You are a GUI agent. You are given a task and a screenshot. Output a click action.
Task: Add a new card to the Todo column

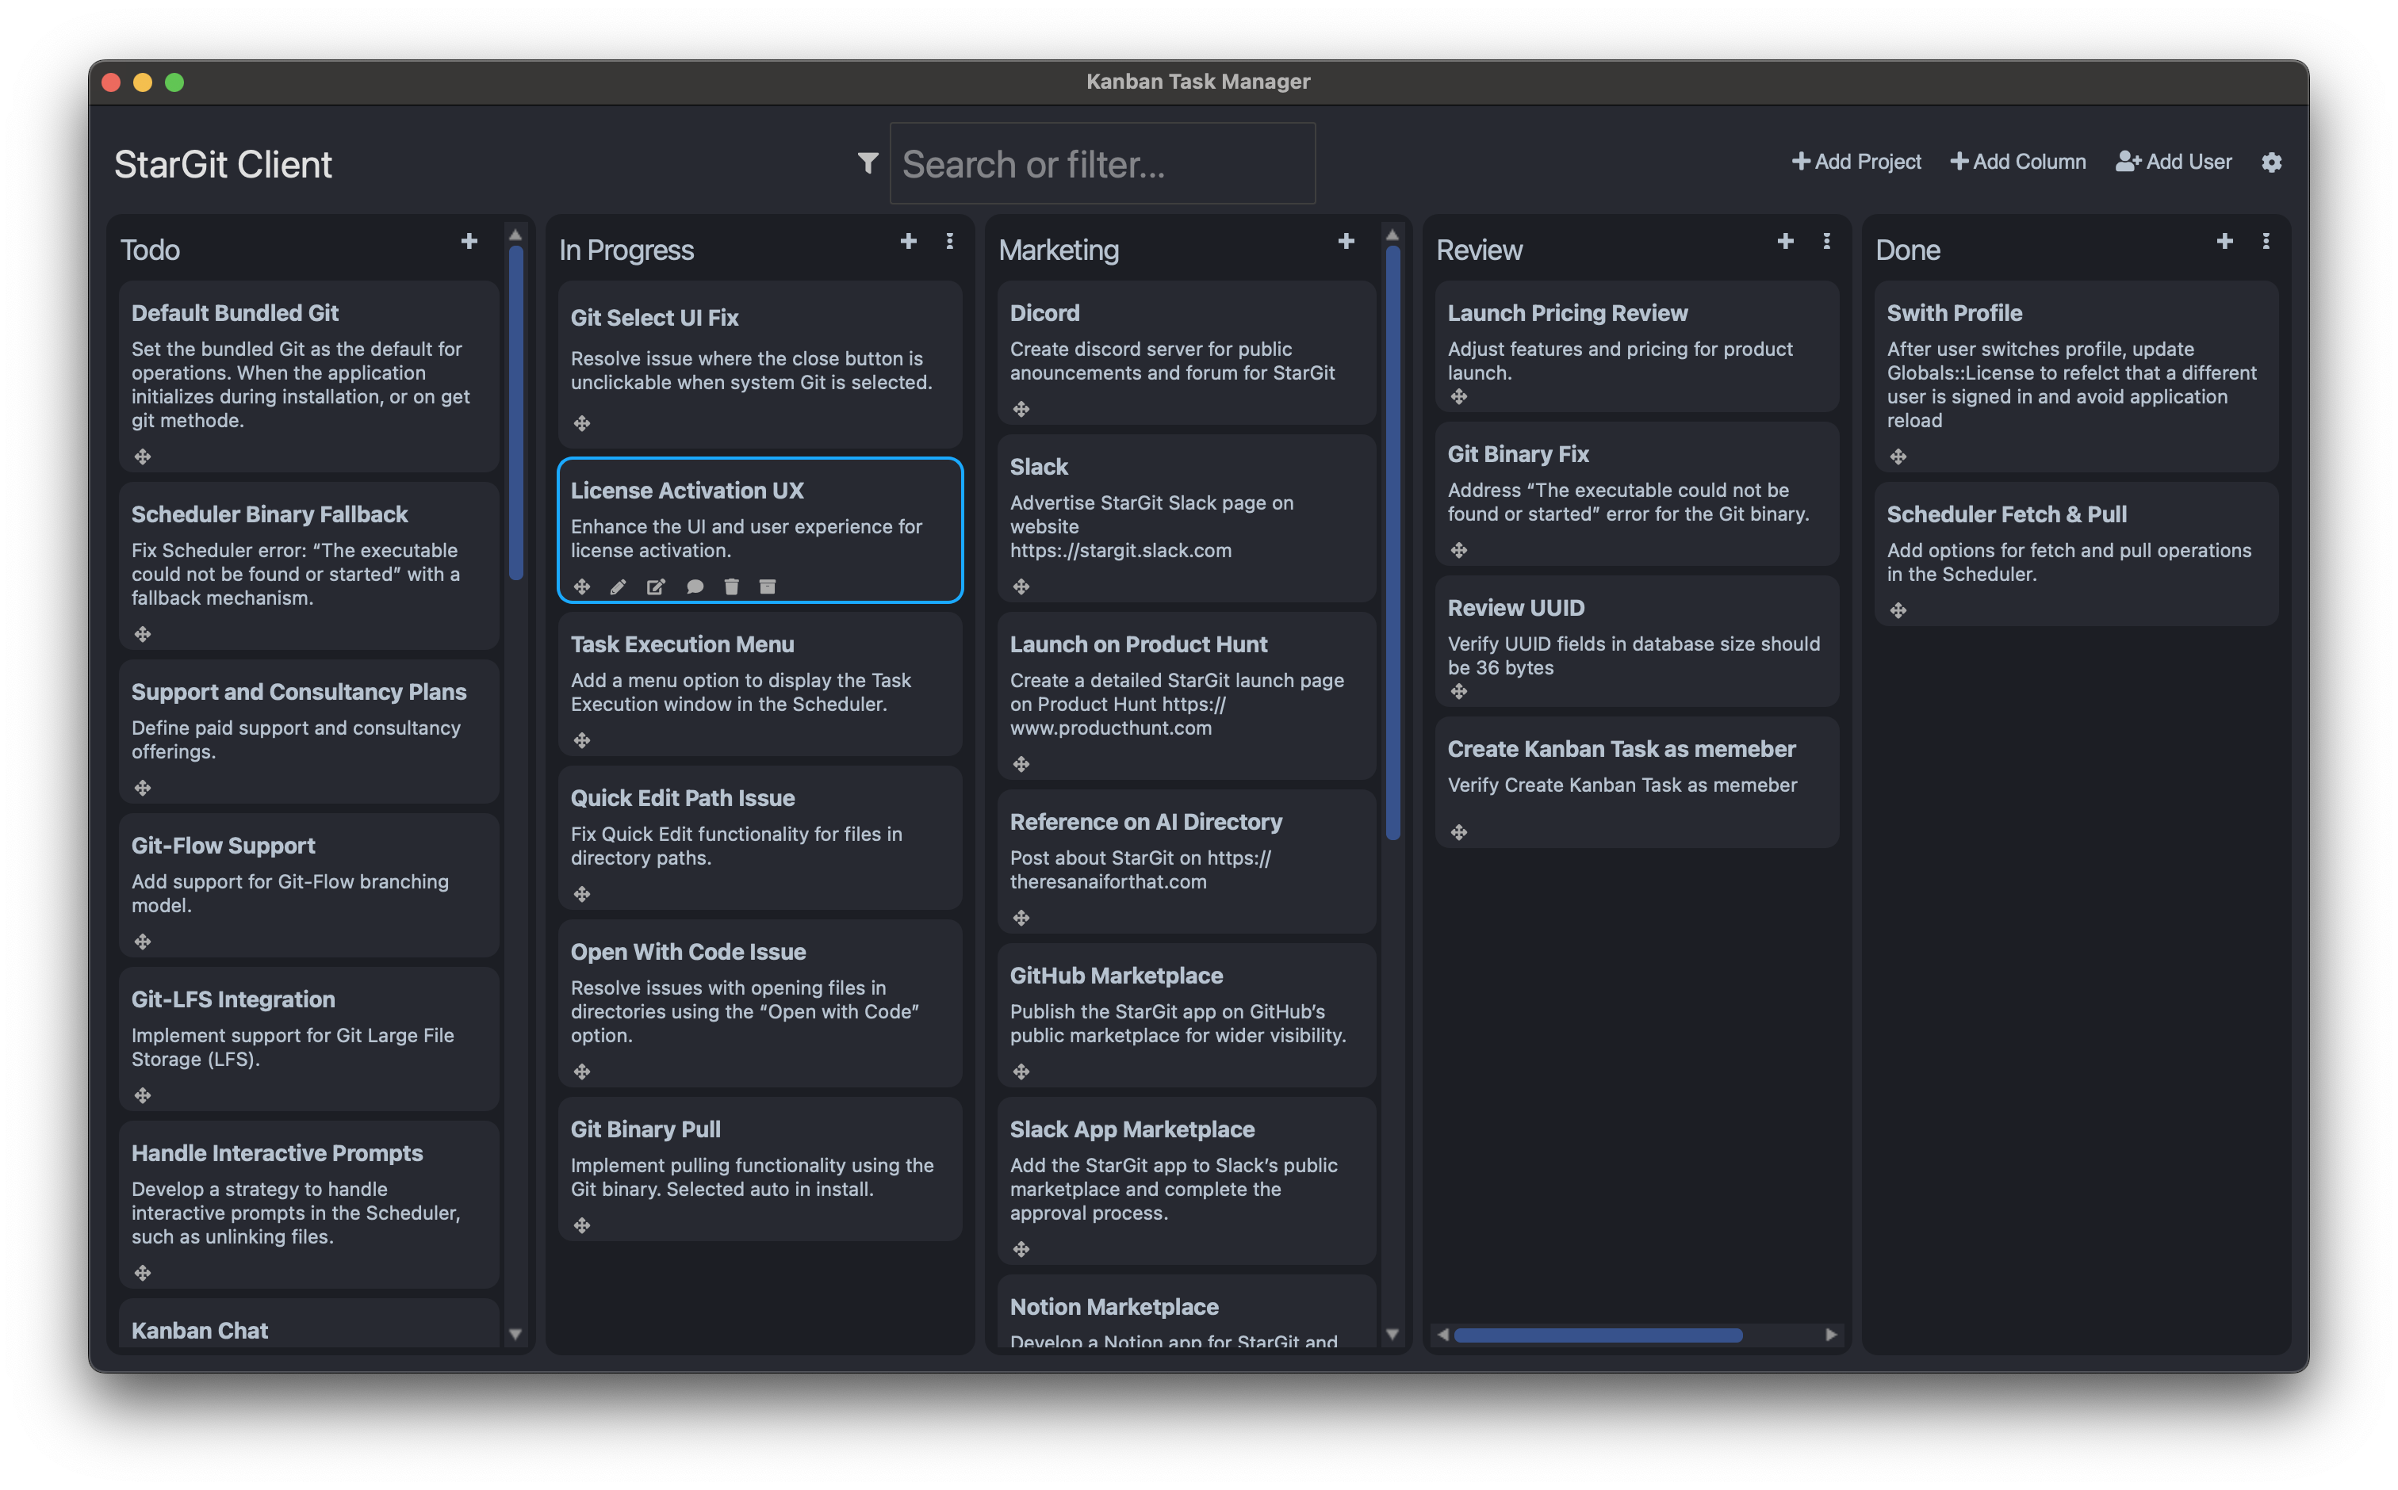click(469, 240)
